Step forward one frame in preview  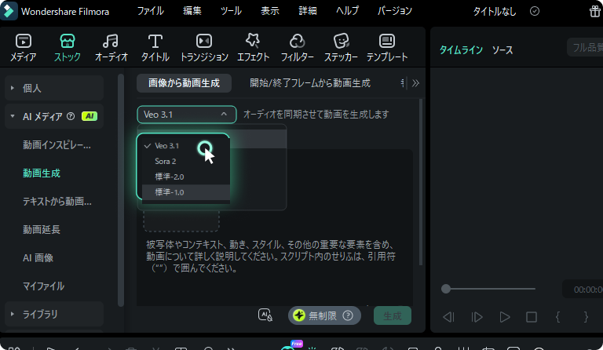click(477, 317)
